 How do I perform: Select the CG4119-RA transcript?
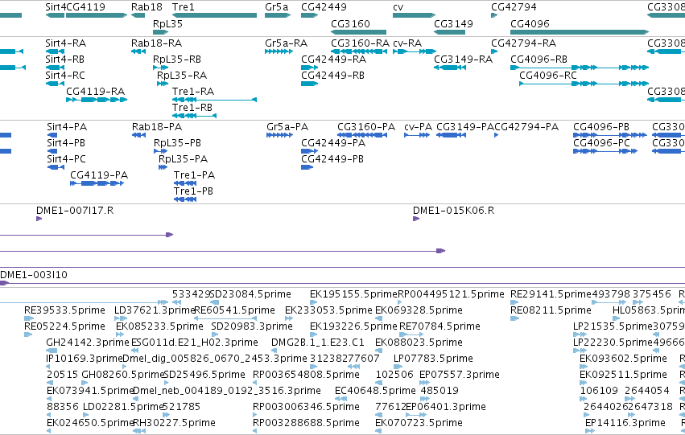97,100
